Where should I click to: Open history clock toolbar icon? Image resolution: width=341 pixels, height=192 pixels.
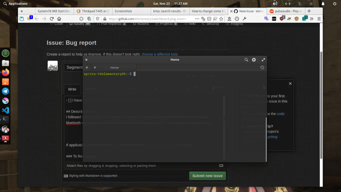[237, 18]
